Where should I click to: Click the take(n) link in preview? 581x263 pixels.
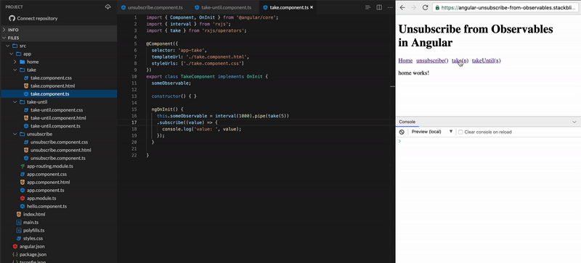pyautogui.click(x=460, y=61)
